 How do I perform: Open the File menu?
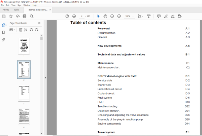click(3, 5)
